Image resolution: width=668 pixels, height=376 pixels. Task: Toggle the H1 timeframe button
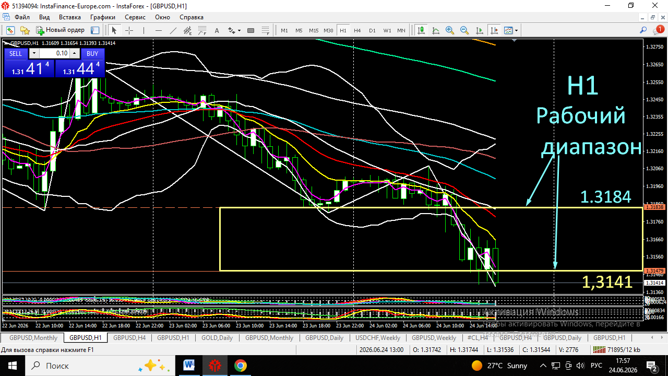click(x=343, y=30)
